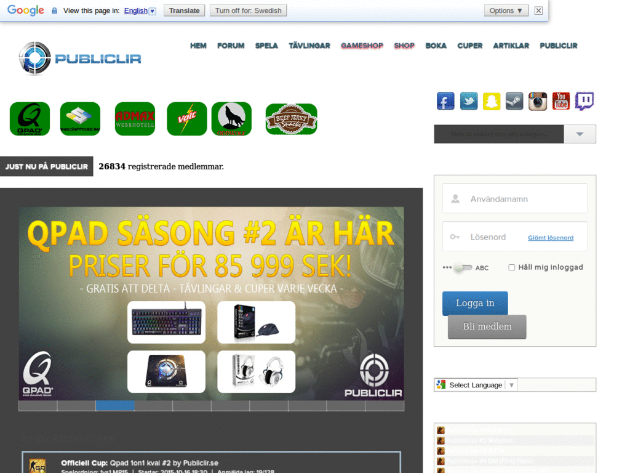The image size is (630, 473).
Task: Click the gaming mouse product thumbnail
Action: click(257, 322)
